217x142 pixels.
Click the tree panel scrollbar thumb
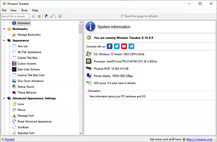81,29
